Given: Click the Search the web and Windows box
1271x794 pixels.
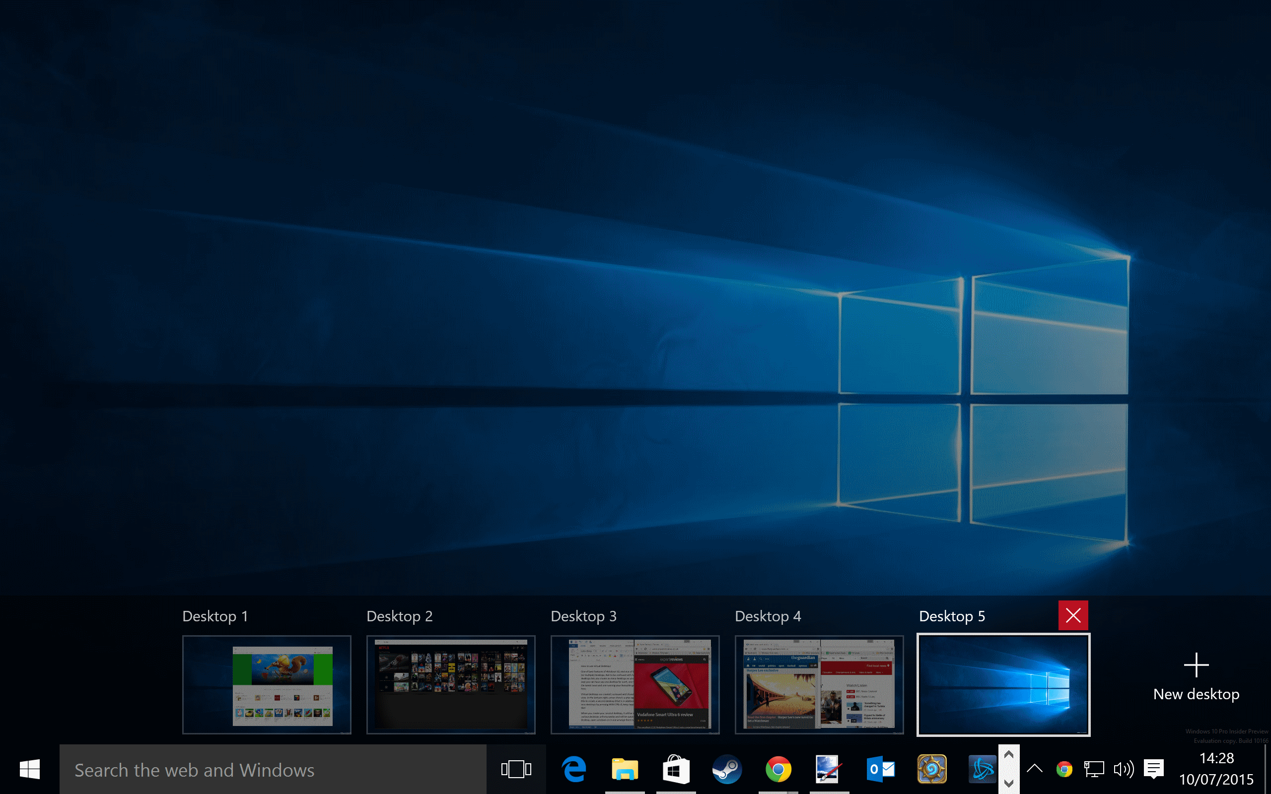Looking at the screenshot, I should coord(273,769).
